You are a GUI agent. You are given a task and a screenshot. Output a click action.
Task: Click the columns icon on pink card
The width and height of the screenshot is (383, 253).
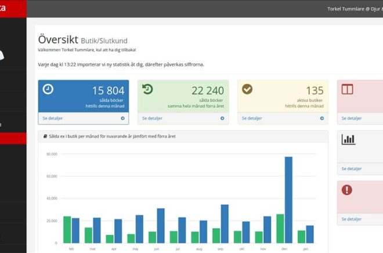347,89
